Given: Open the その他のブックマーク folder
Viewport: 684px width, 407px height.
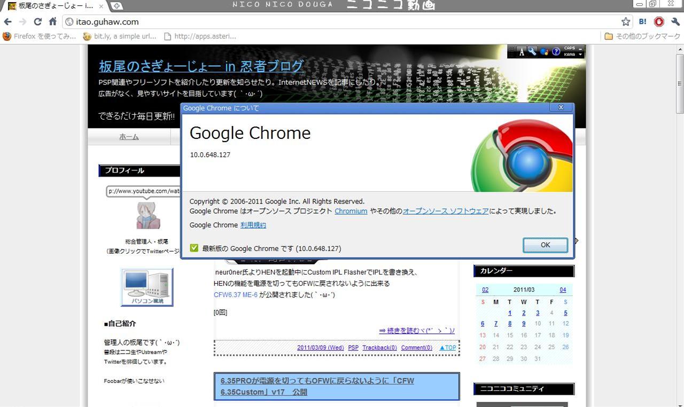Looking at the screenshot, I should [642, 36].
